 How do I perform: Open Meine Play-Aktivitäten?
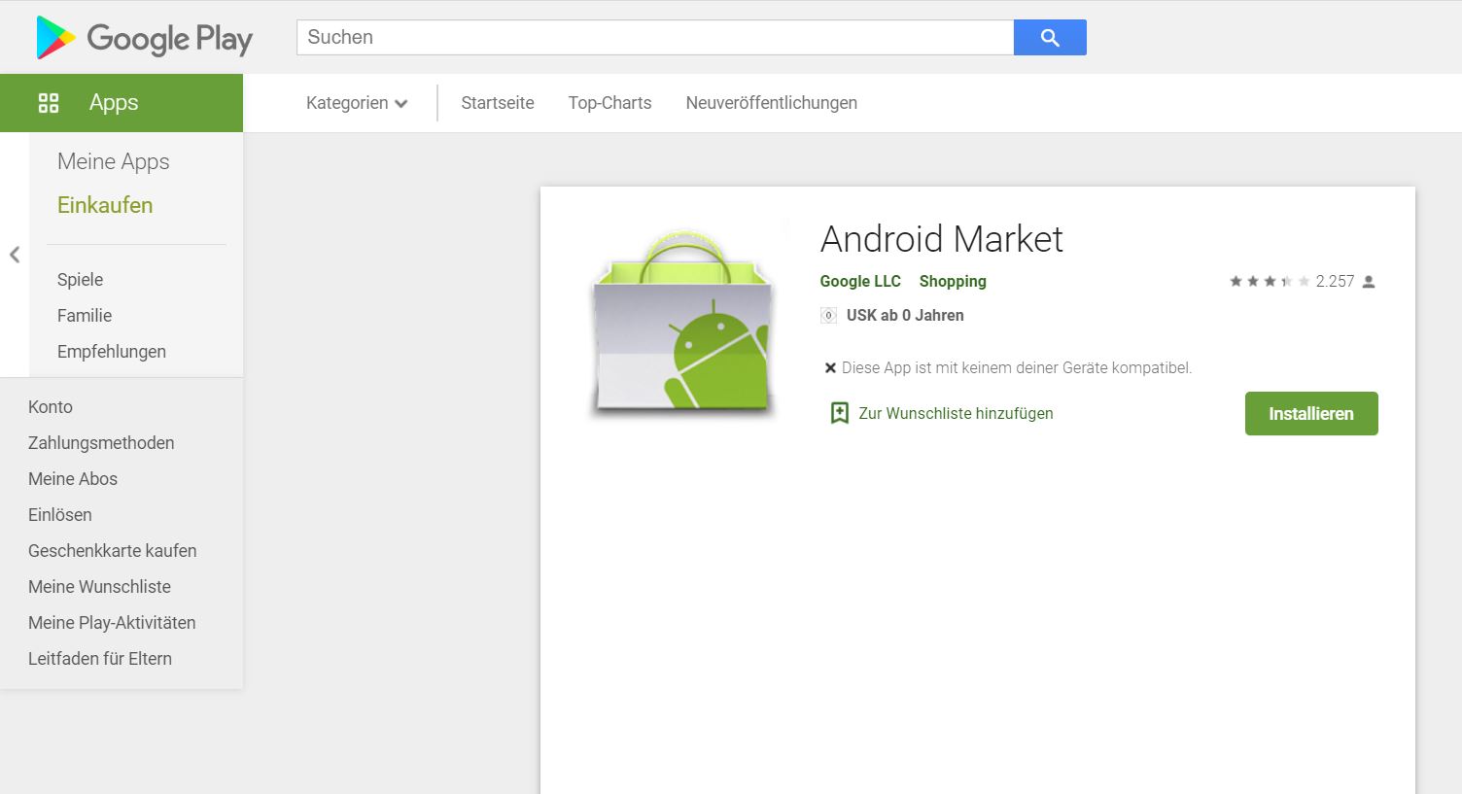pyautogui.click(x=112, y=623)
